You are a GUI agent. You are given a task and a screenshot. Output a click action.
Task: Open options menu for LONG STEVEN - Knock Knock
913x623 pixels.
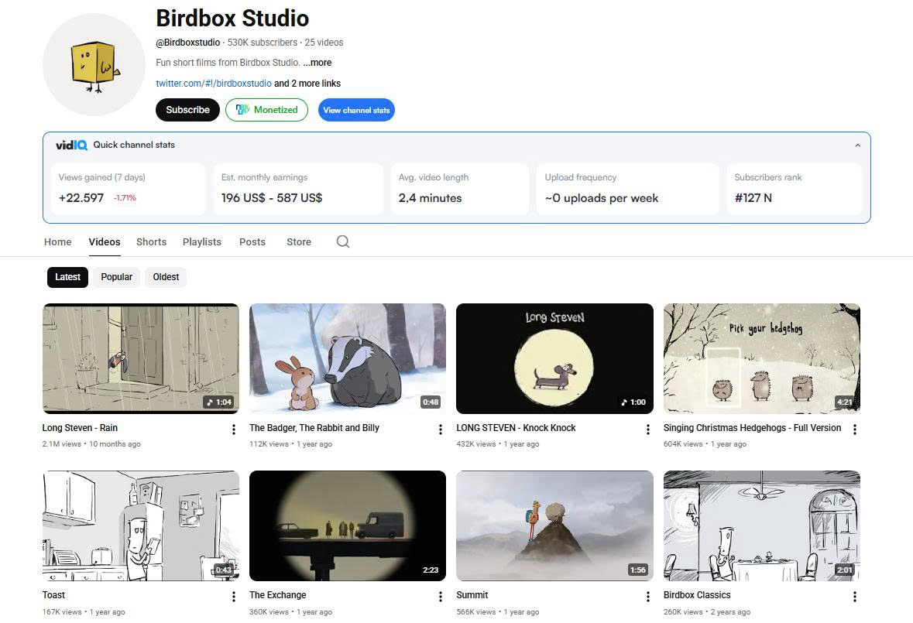(x=648, y=430)
